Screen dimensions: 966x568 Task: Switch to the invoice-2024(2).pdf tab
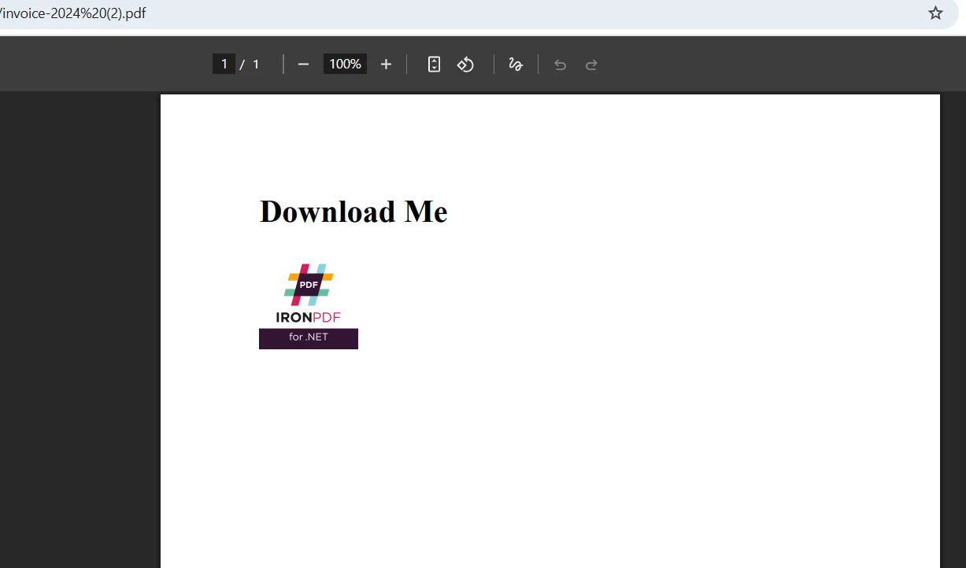click(x=71, y=13)
